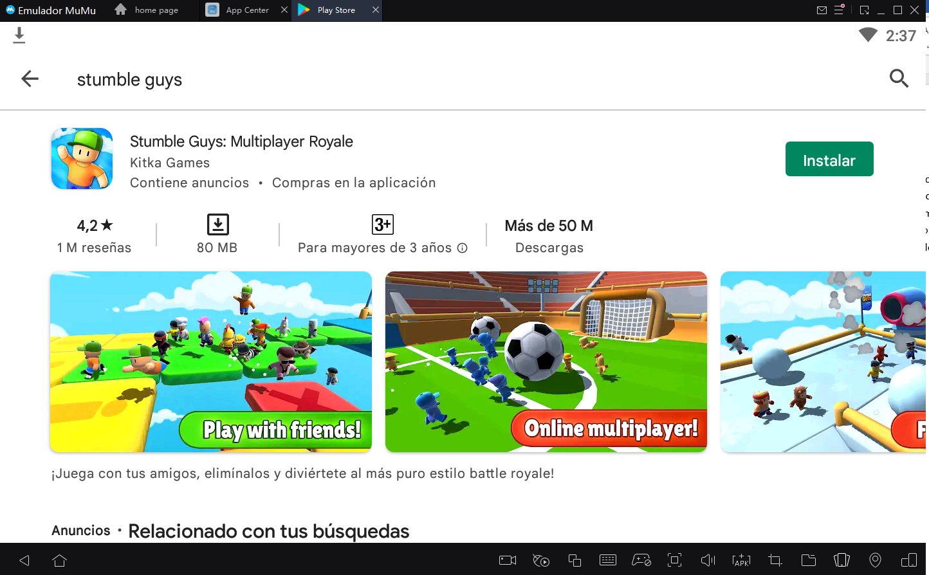This screenshot has height=575, width=929.
Task: Open the mail envelope icon in title bar
Action: pos(822,10)
